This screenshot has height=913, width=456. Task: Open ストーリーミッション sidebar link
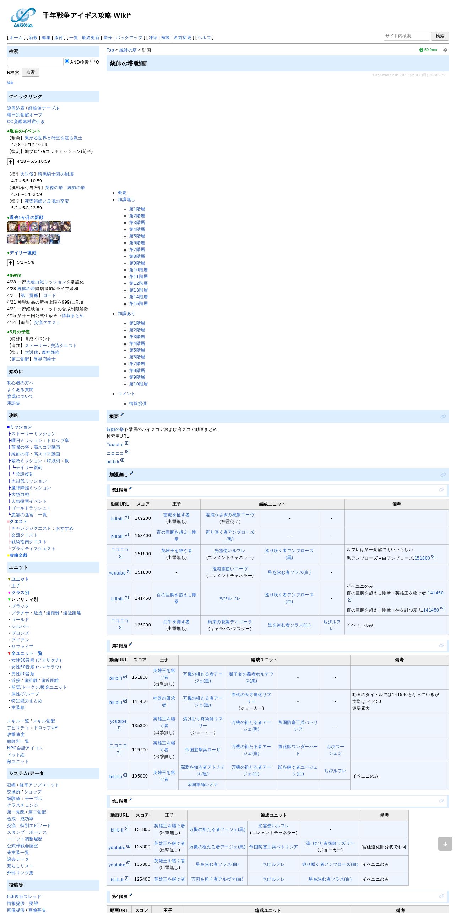[x=33, y=434]
